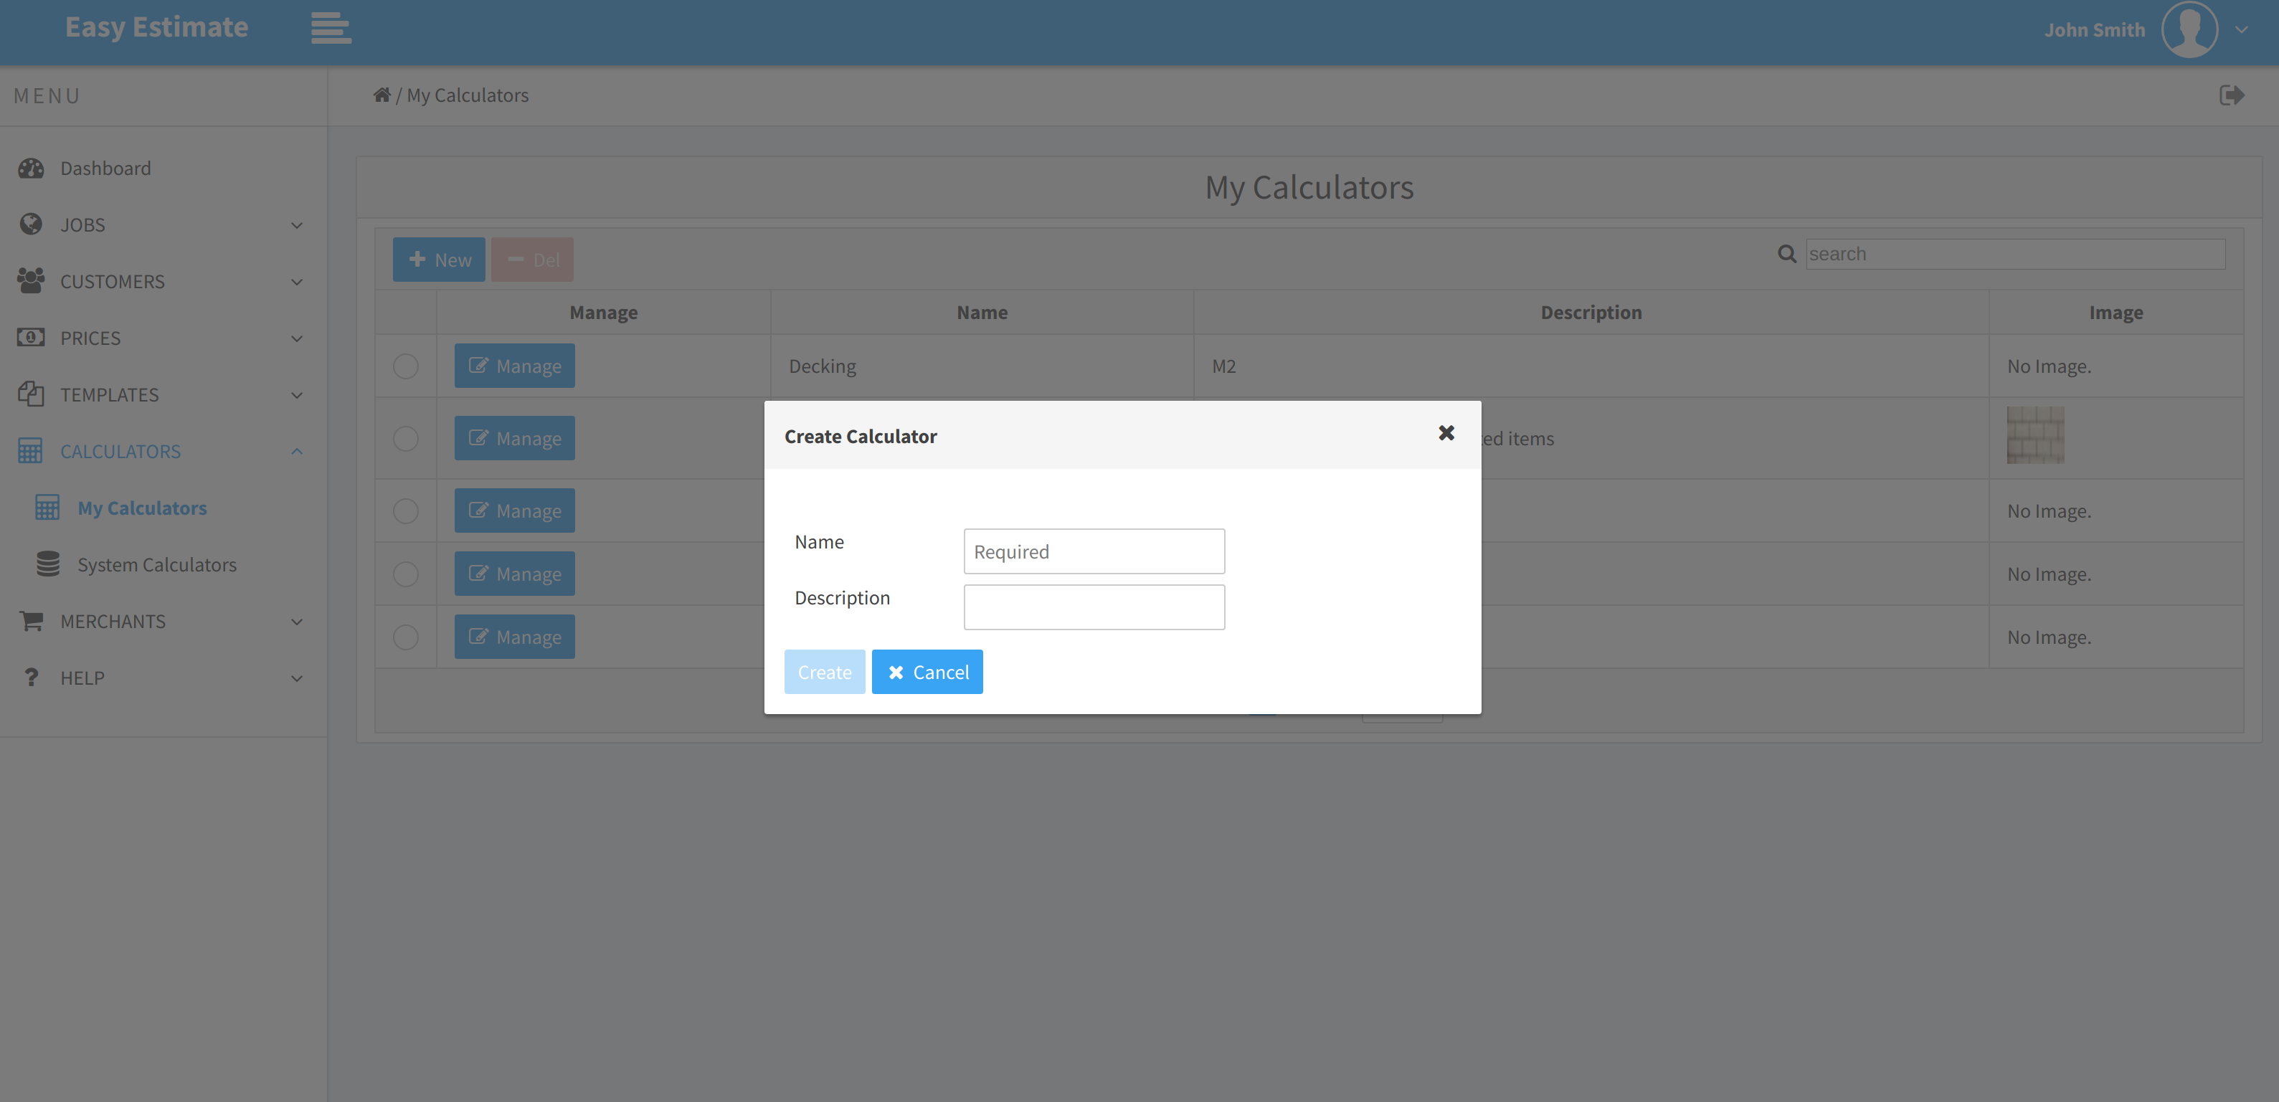
Task: Select the radio button in fourth table row
Action: (x=406, y=574)
